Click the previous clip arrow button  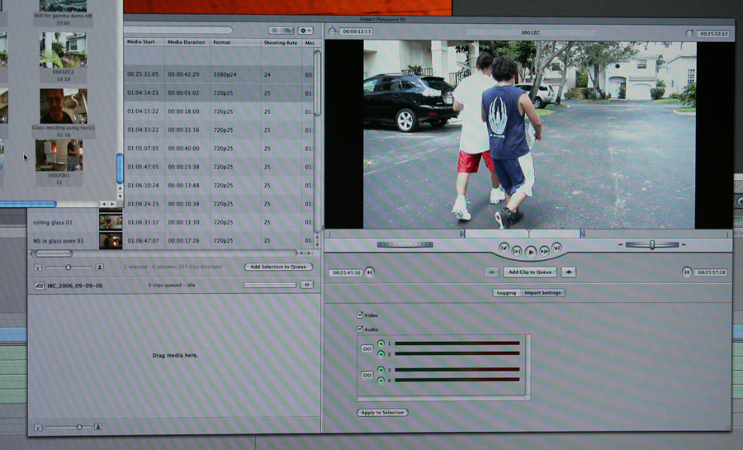(492, 272)
